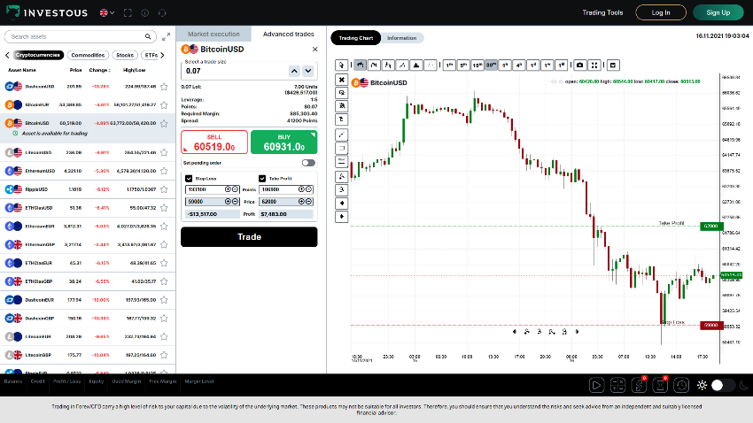Click the X delete-drawings tool in left chart toolbar
The width and height of the screenshot is (753, 423).
(341, 80)
